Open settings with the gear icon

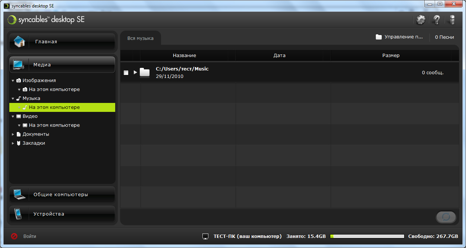click(x=421, y=20)
